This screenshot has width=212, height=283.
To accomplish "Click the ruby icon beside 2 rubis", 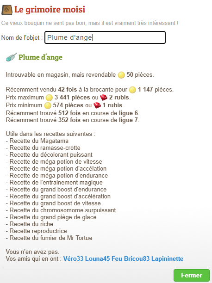I will [x=104, y=98].
